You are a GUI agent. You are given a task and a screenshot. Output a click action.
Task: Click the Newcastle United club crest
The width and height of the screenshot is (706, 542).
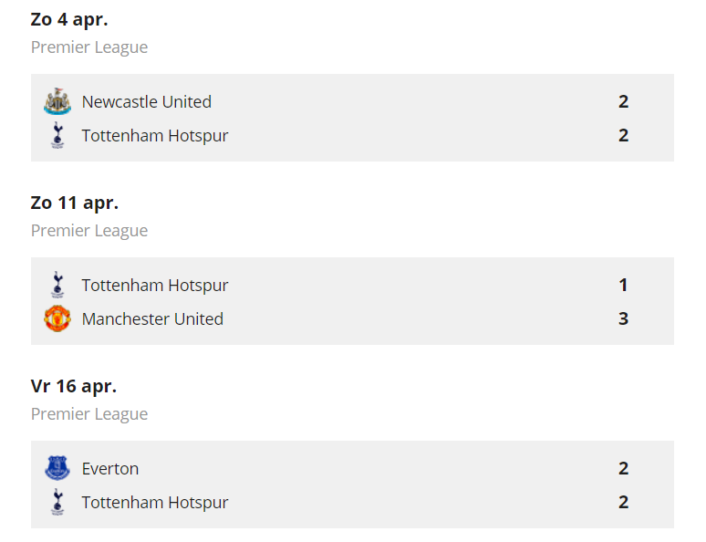[x=57, y=102]
